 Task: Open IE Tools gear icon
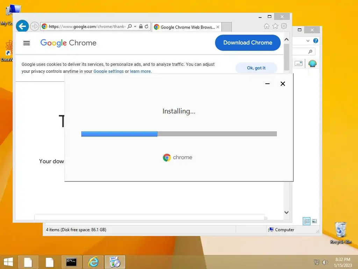click(284, 26)
